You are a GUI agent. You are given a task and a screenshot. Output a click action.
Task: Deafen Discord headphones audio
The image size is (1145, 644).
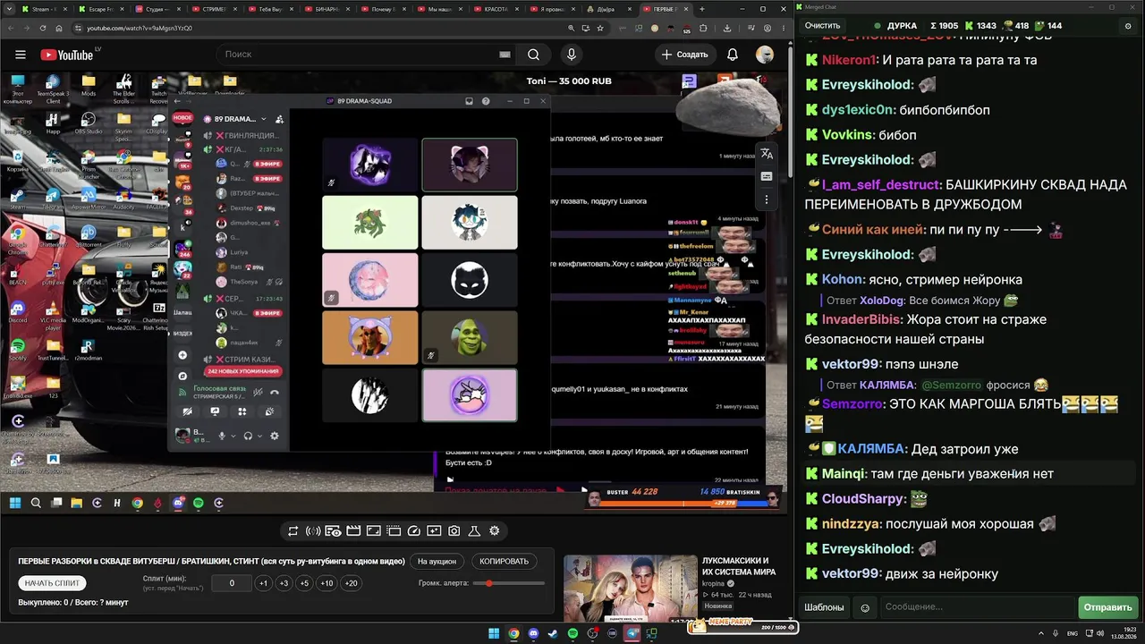(248, 436)
